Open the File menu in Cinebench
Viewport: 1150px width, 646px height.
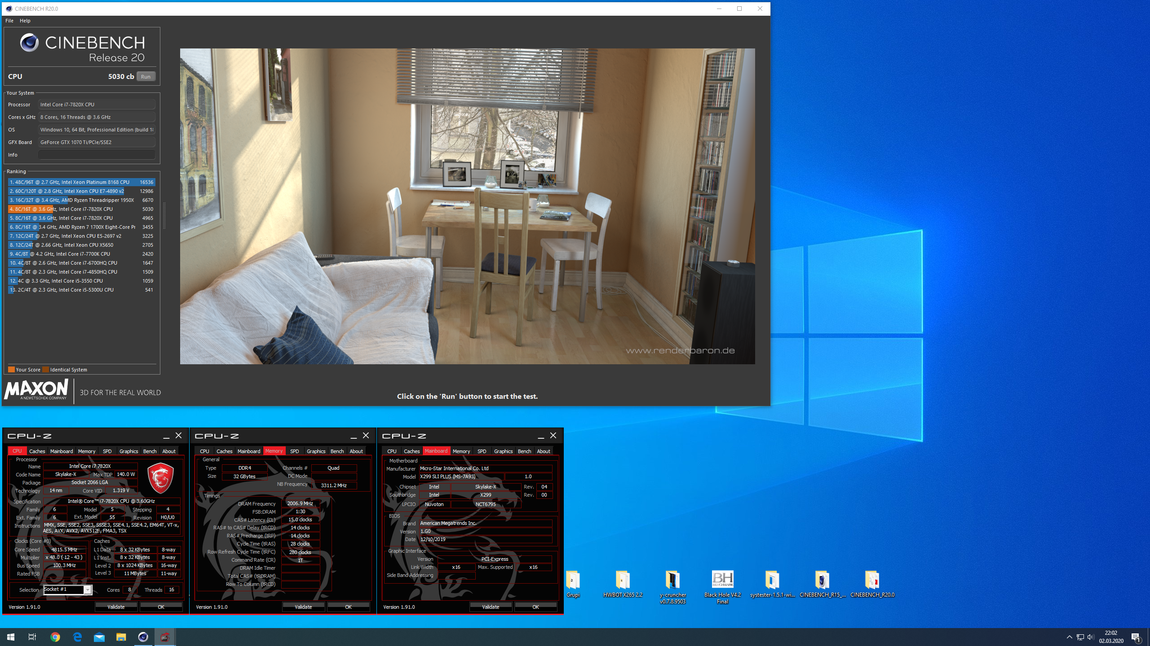9,21
